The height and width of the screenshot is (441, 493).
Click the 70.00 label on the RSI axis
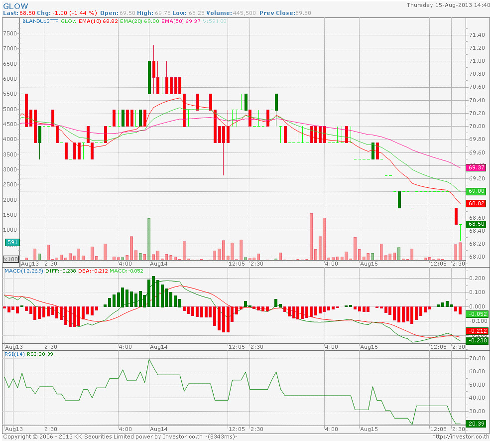(477, 358)
